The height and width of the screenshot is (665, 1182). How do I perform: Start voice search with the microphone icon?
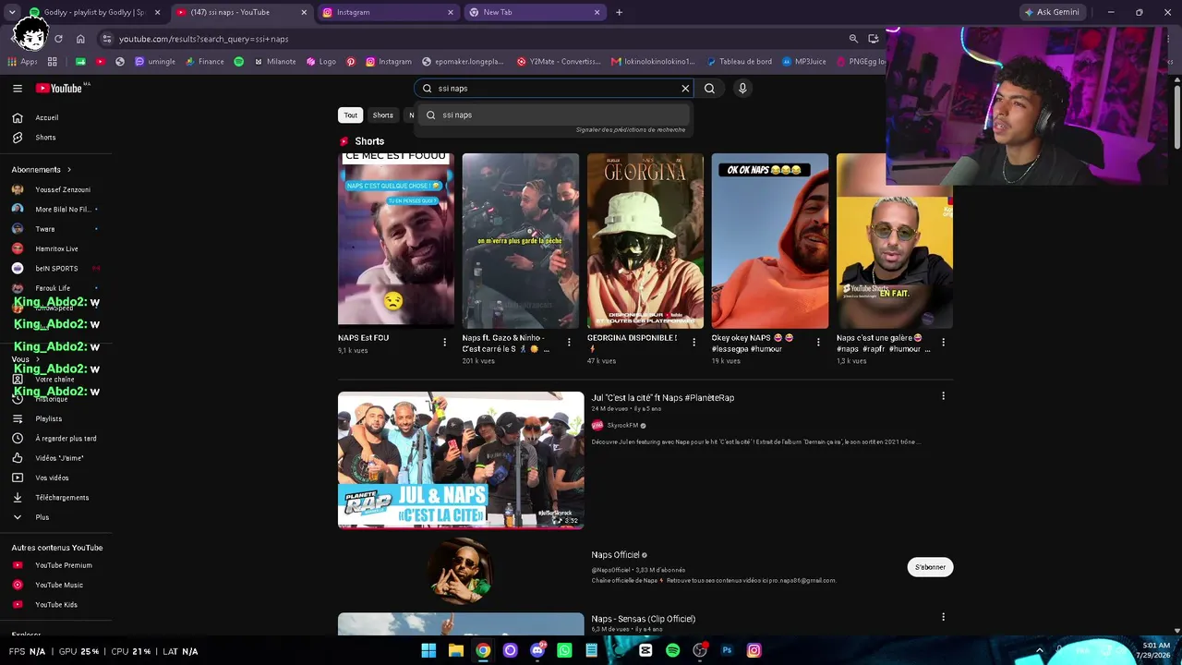tap(742, 89)
